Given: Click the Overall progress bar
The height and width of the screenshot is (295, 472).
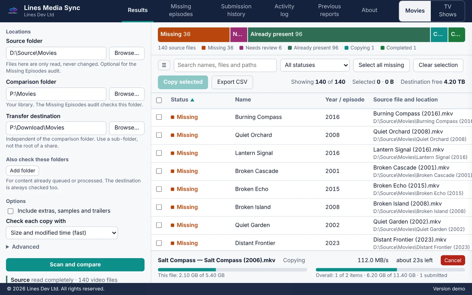Looking at the screenshot, I should coord(390,270).
